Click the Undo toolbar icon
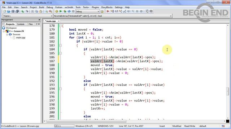Image resolution: width=231 pixels, height=129 pixels. 22,11
